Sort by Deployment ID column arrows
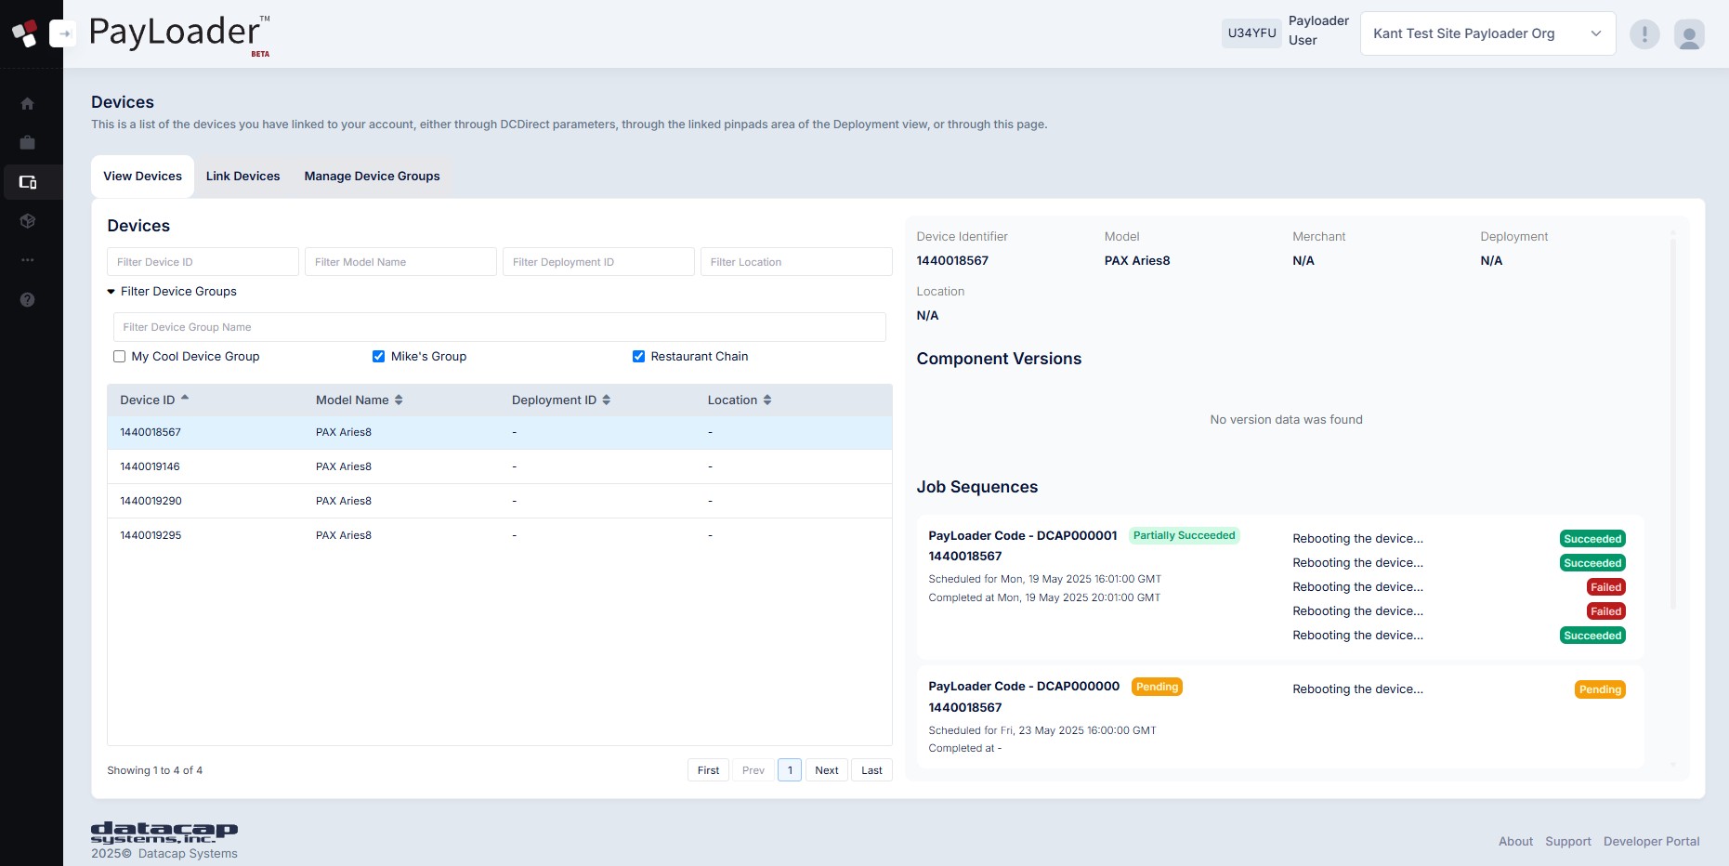 tap(607, 400)
